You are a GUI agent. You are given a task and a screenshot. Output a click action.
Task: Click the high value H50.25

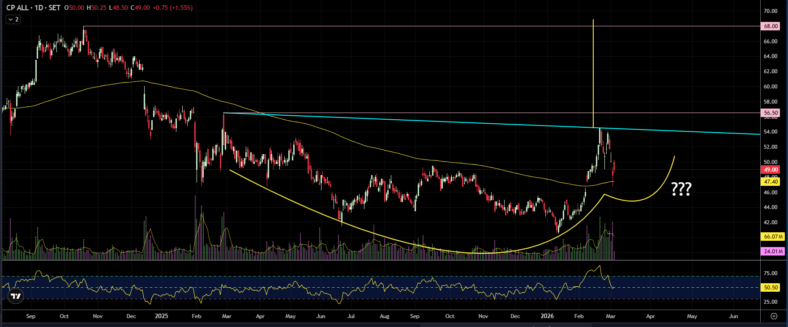click(x=96, y=8)
